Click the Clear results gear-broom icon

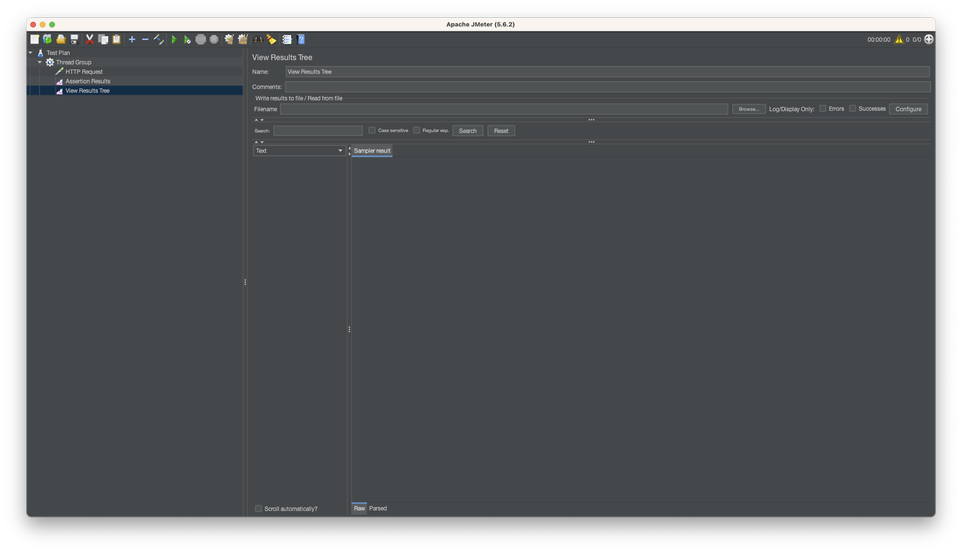[229, 39]
